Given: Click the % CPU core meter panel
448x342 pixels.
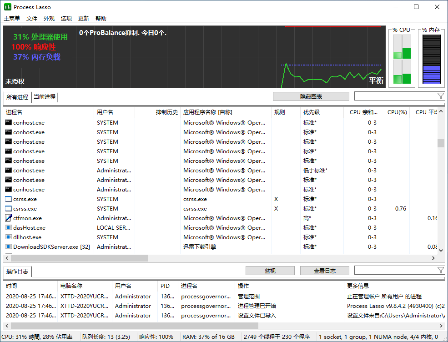Looking at the screenshot, I should tap(402, 59).
